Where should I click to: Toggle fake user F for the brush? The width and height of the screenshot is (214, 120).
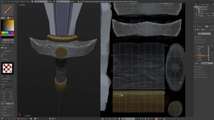click(8, 18)
